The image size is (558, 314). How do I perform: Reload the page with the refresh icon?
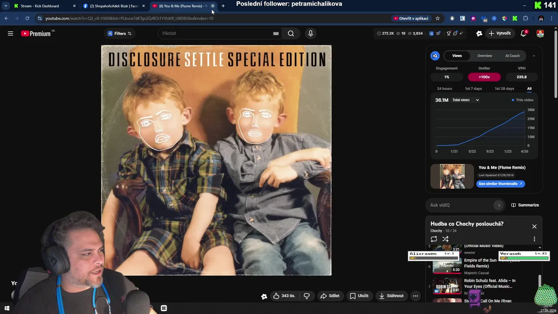(27, 18)
